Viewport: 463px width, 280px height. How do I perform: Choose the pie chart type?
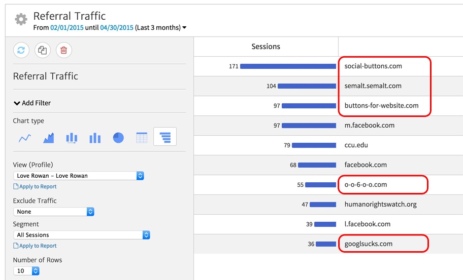pyautogui.click(x=118, y=138)
